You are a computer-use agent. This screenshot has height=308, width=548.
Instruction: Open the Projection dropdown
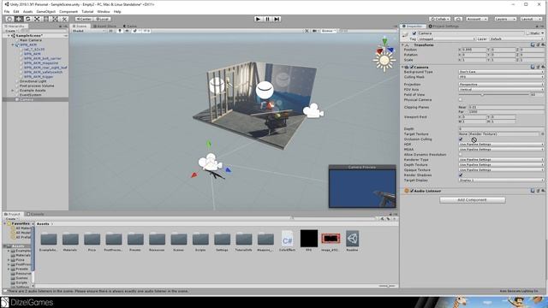pyautogui.click(x=501, y=84)
